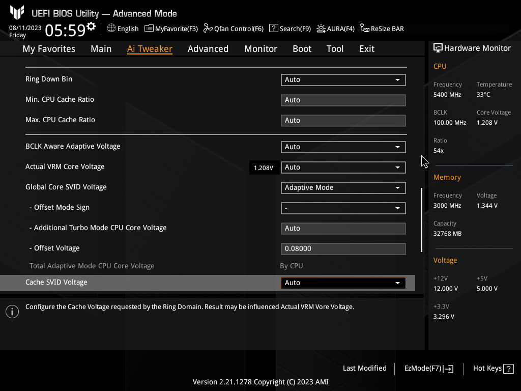Viewport: 521px width, 391px height.
Task: Open MyFavorite list icon
Action: point(149,29)
